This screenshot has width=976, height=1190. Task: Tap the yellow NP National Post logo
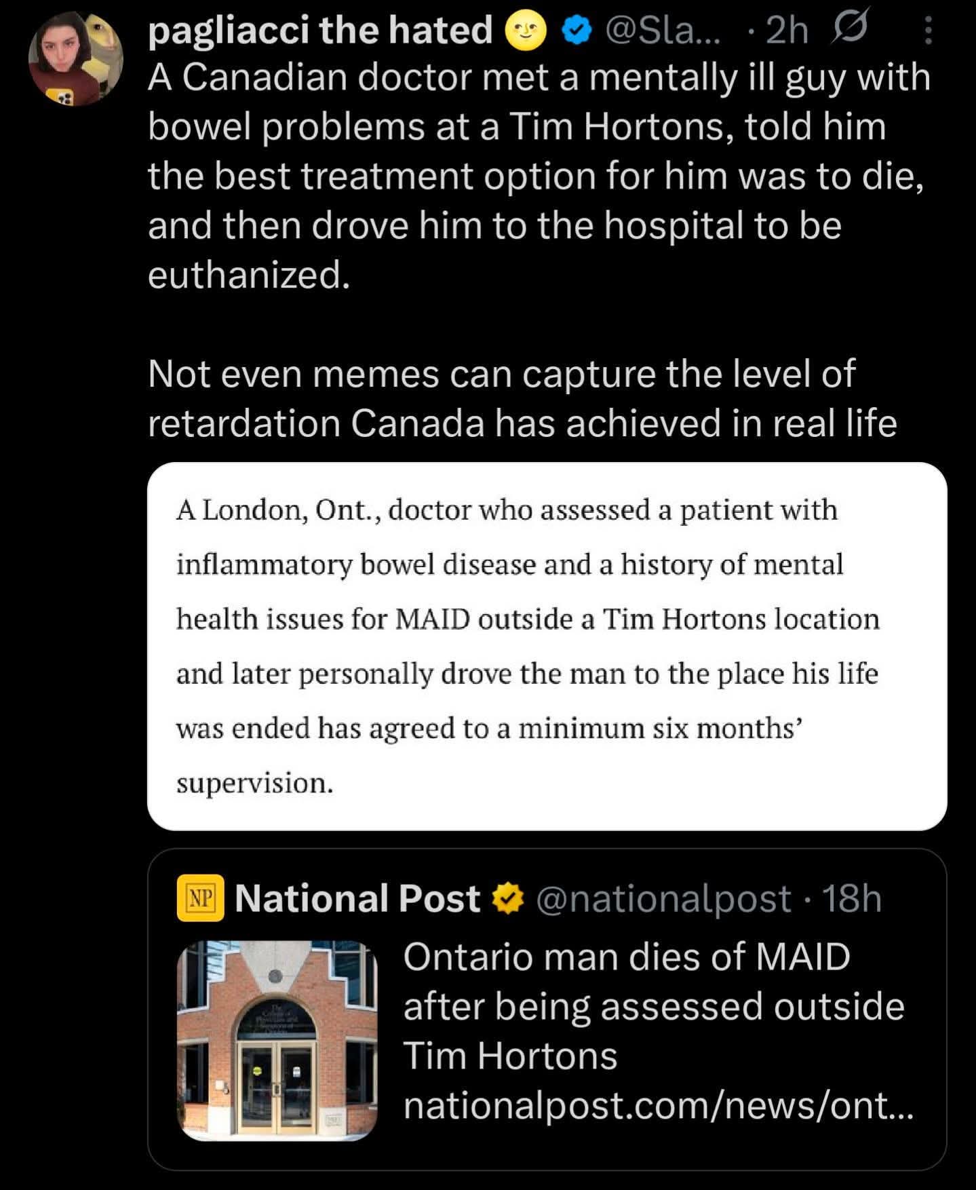click(x=200, y=898)
